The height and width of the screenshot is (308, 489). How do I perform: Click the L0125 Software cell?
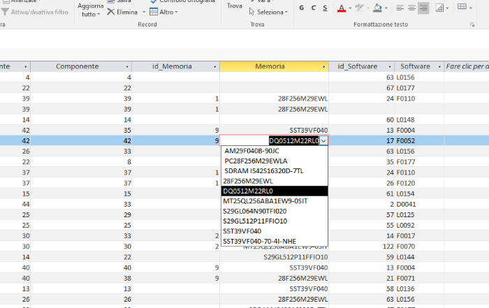[419, 215]
